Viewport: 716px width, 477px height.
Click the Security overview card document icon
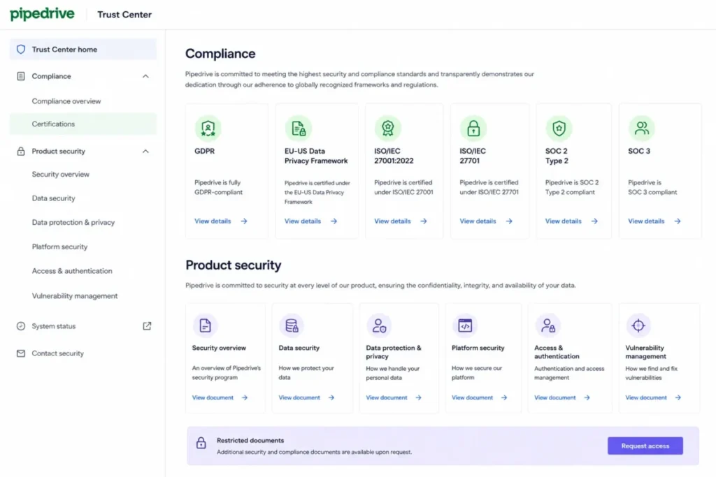pos(205,325)
